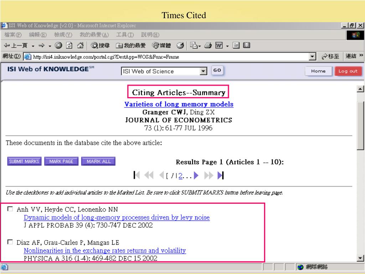Jump to the last results page icon
365x274 pixels.
(221, 175)
